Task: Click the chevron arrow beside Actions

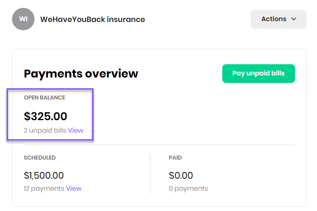Action: (294, 19)
